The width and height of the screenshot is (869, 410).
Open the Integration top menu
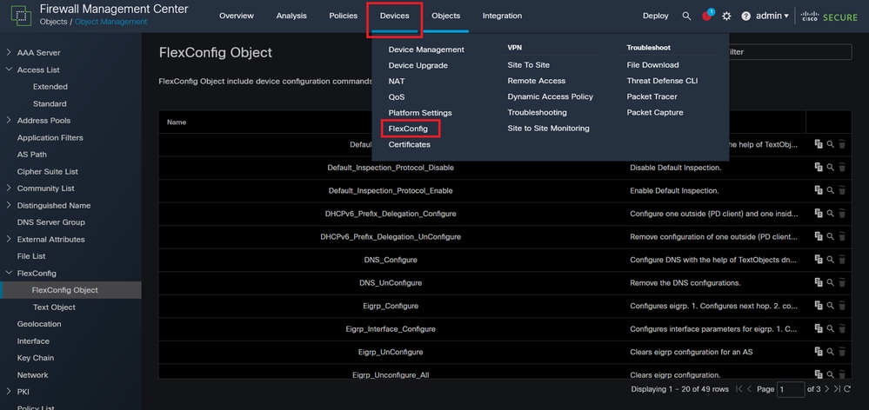coord(502,16)
